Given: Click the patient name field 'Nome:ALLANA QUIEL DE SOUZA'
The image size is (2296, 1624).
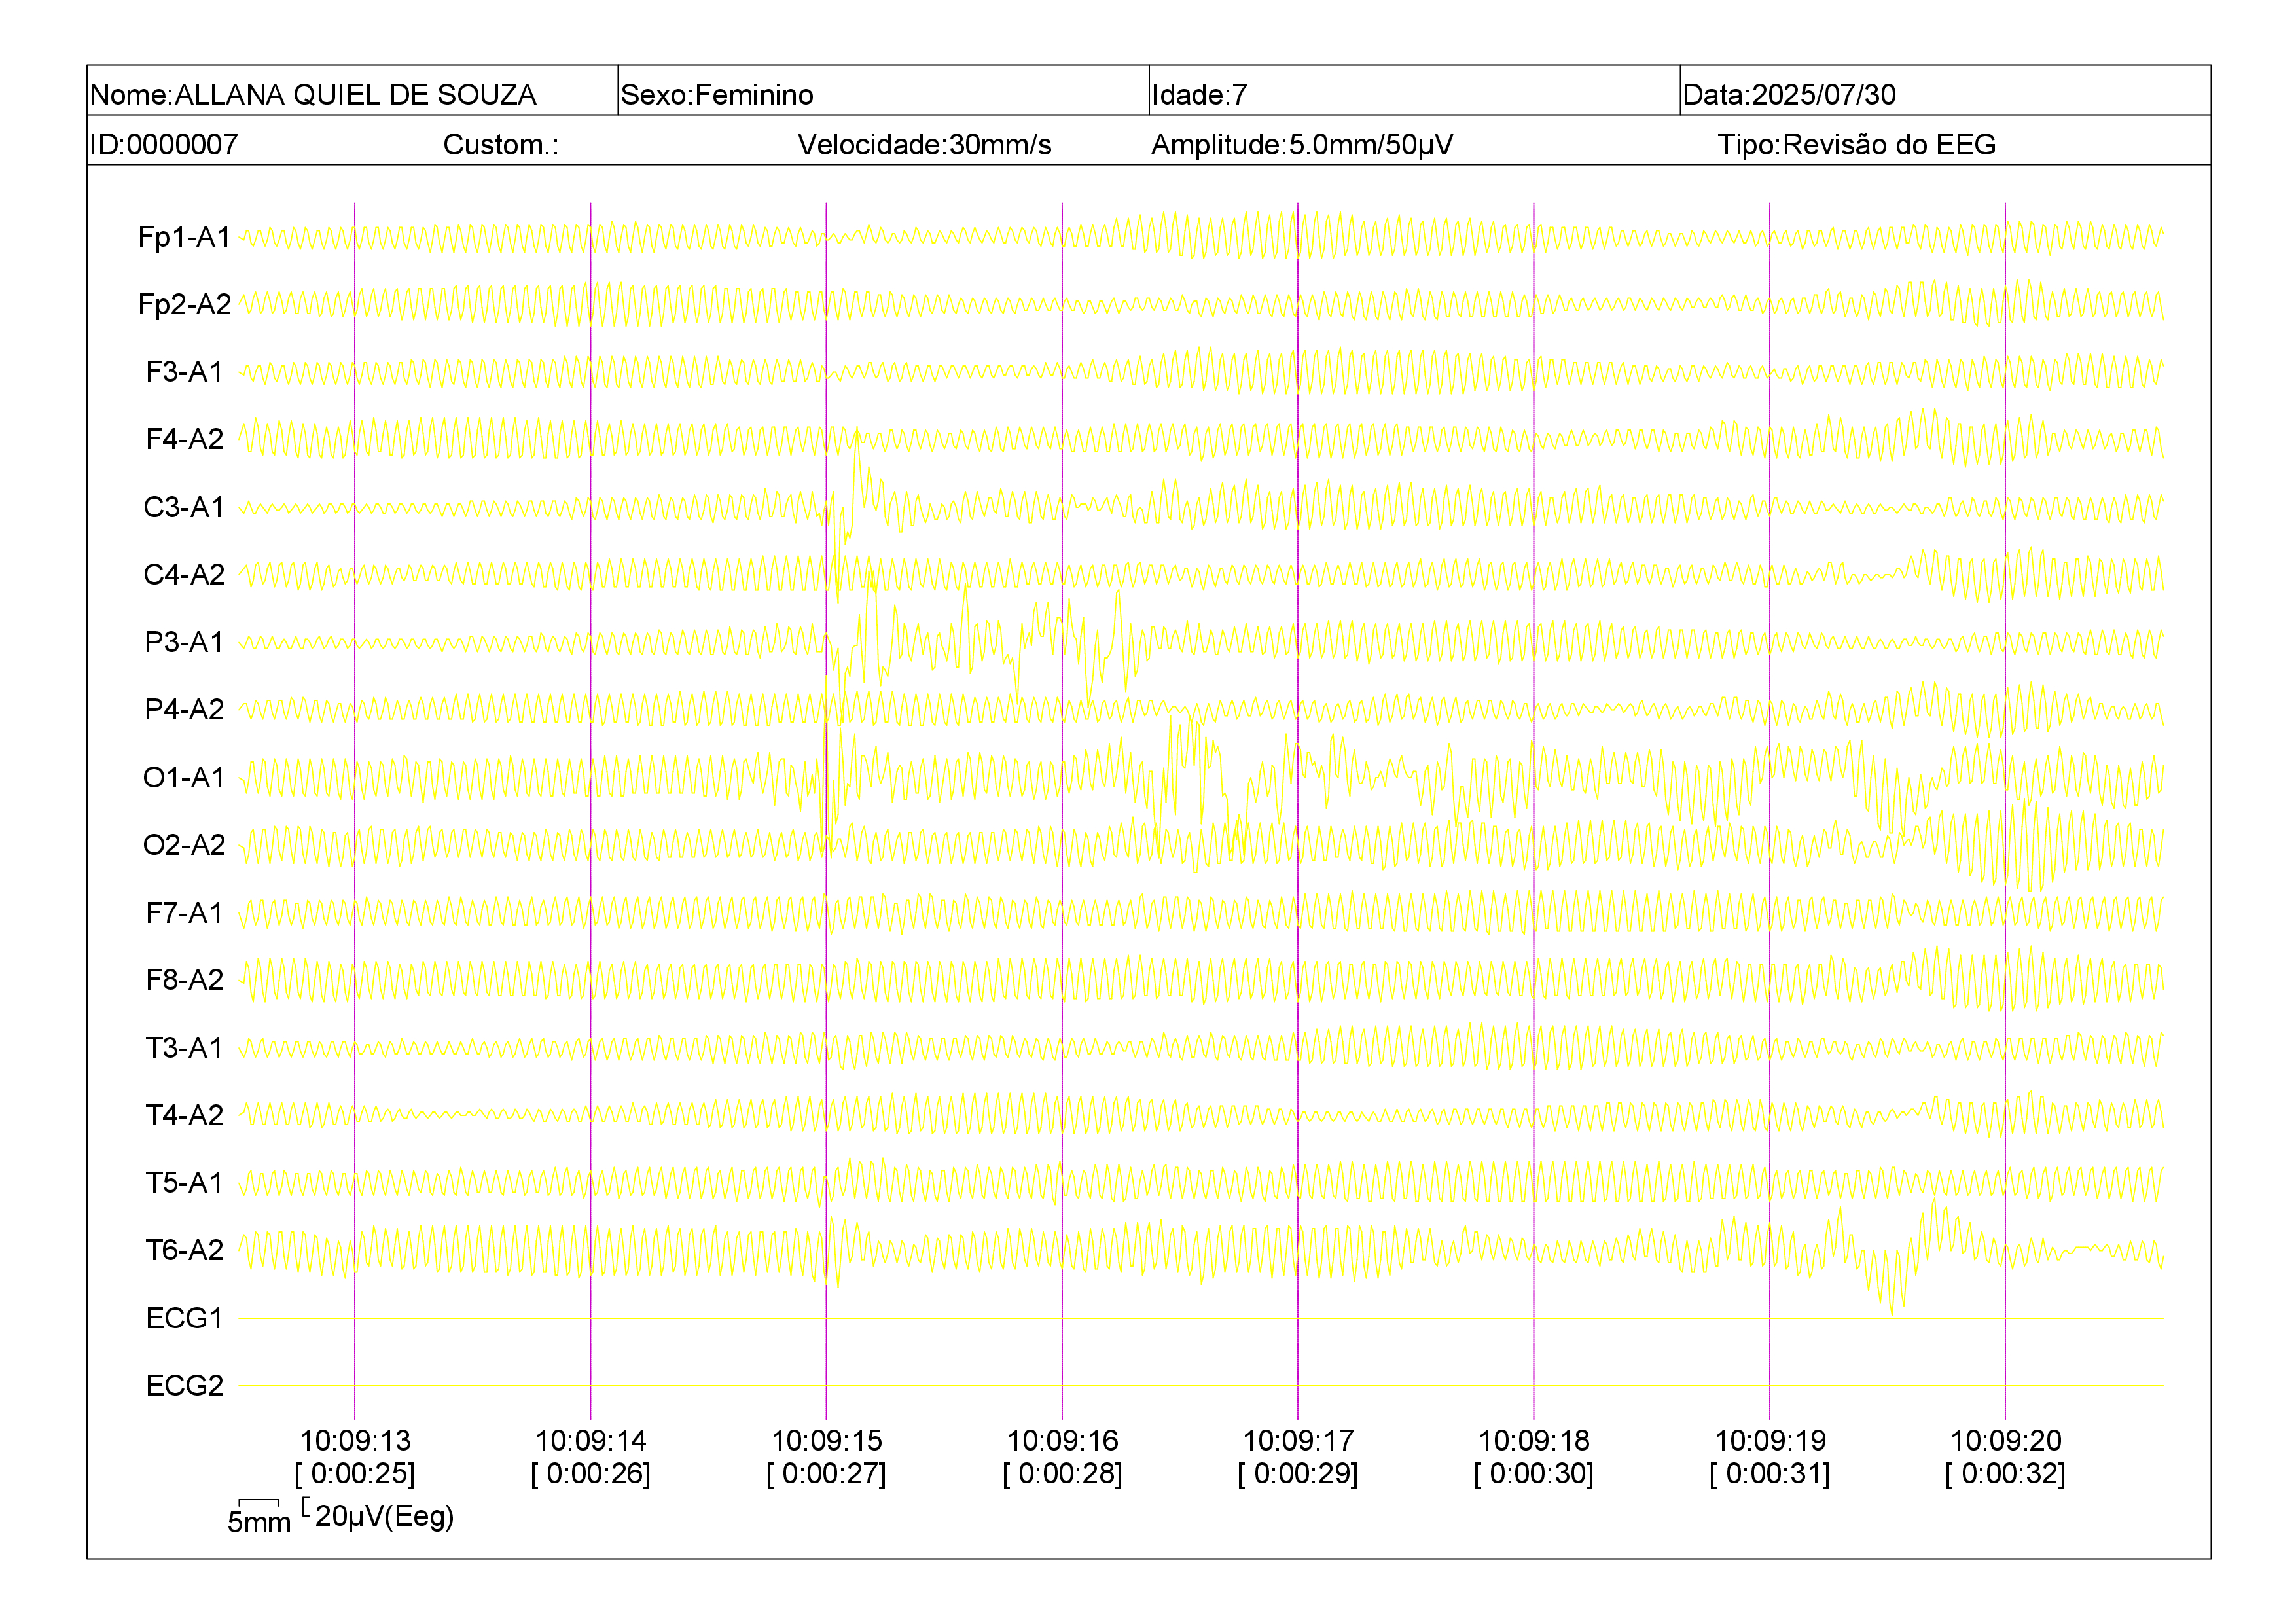Looking at the screenshot, I should 352,91.
